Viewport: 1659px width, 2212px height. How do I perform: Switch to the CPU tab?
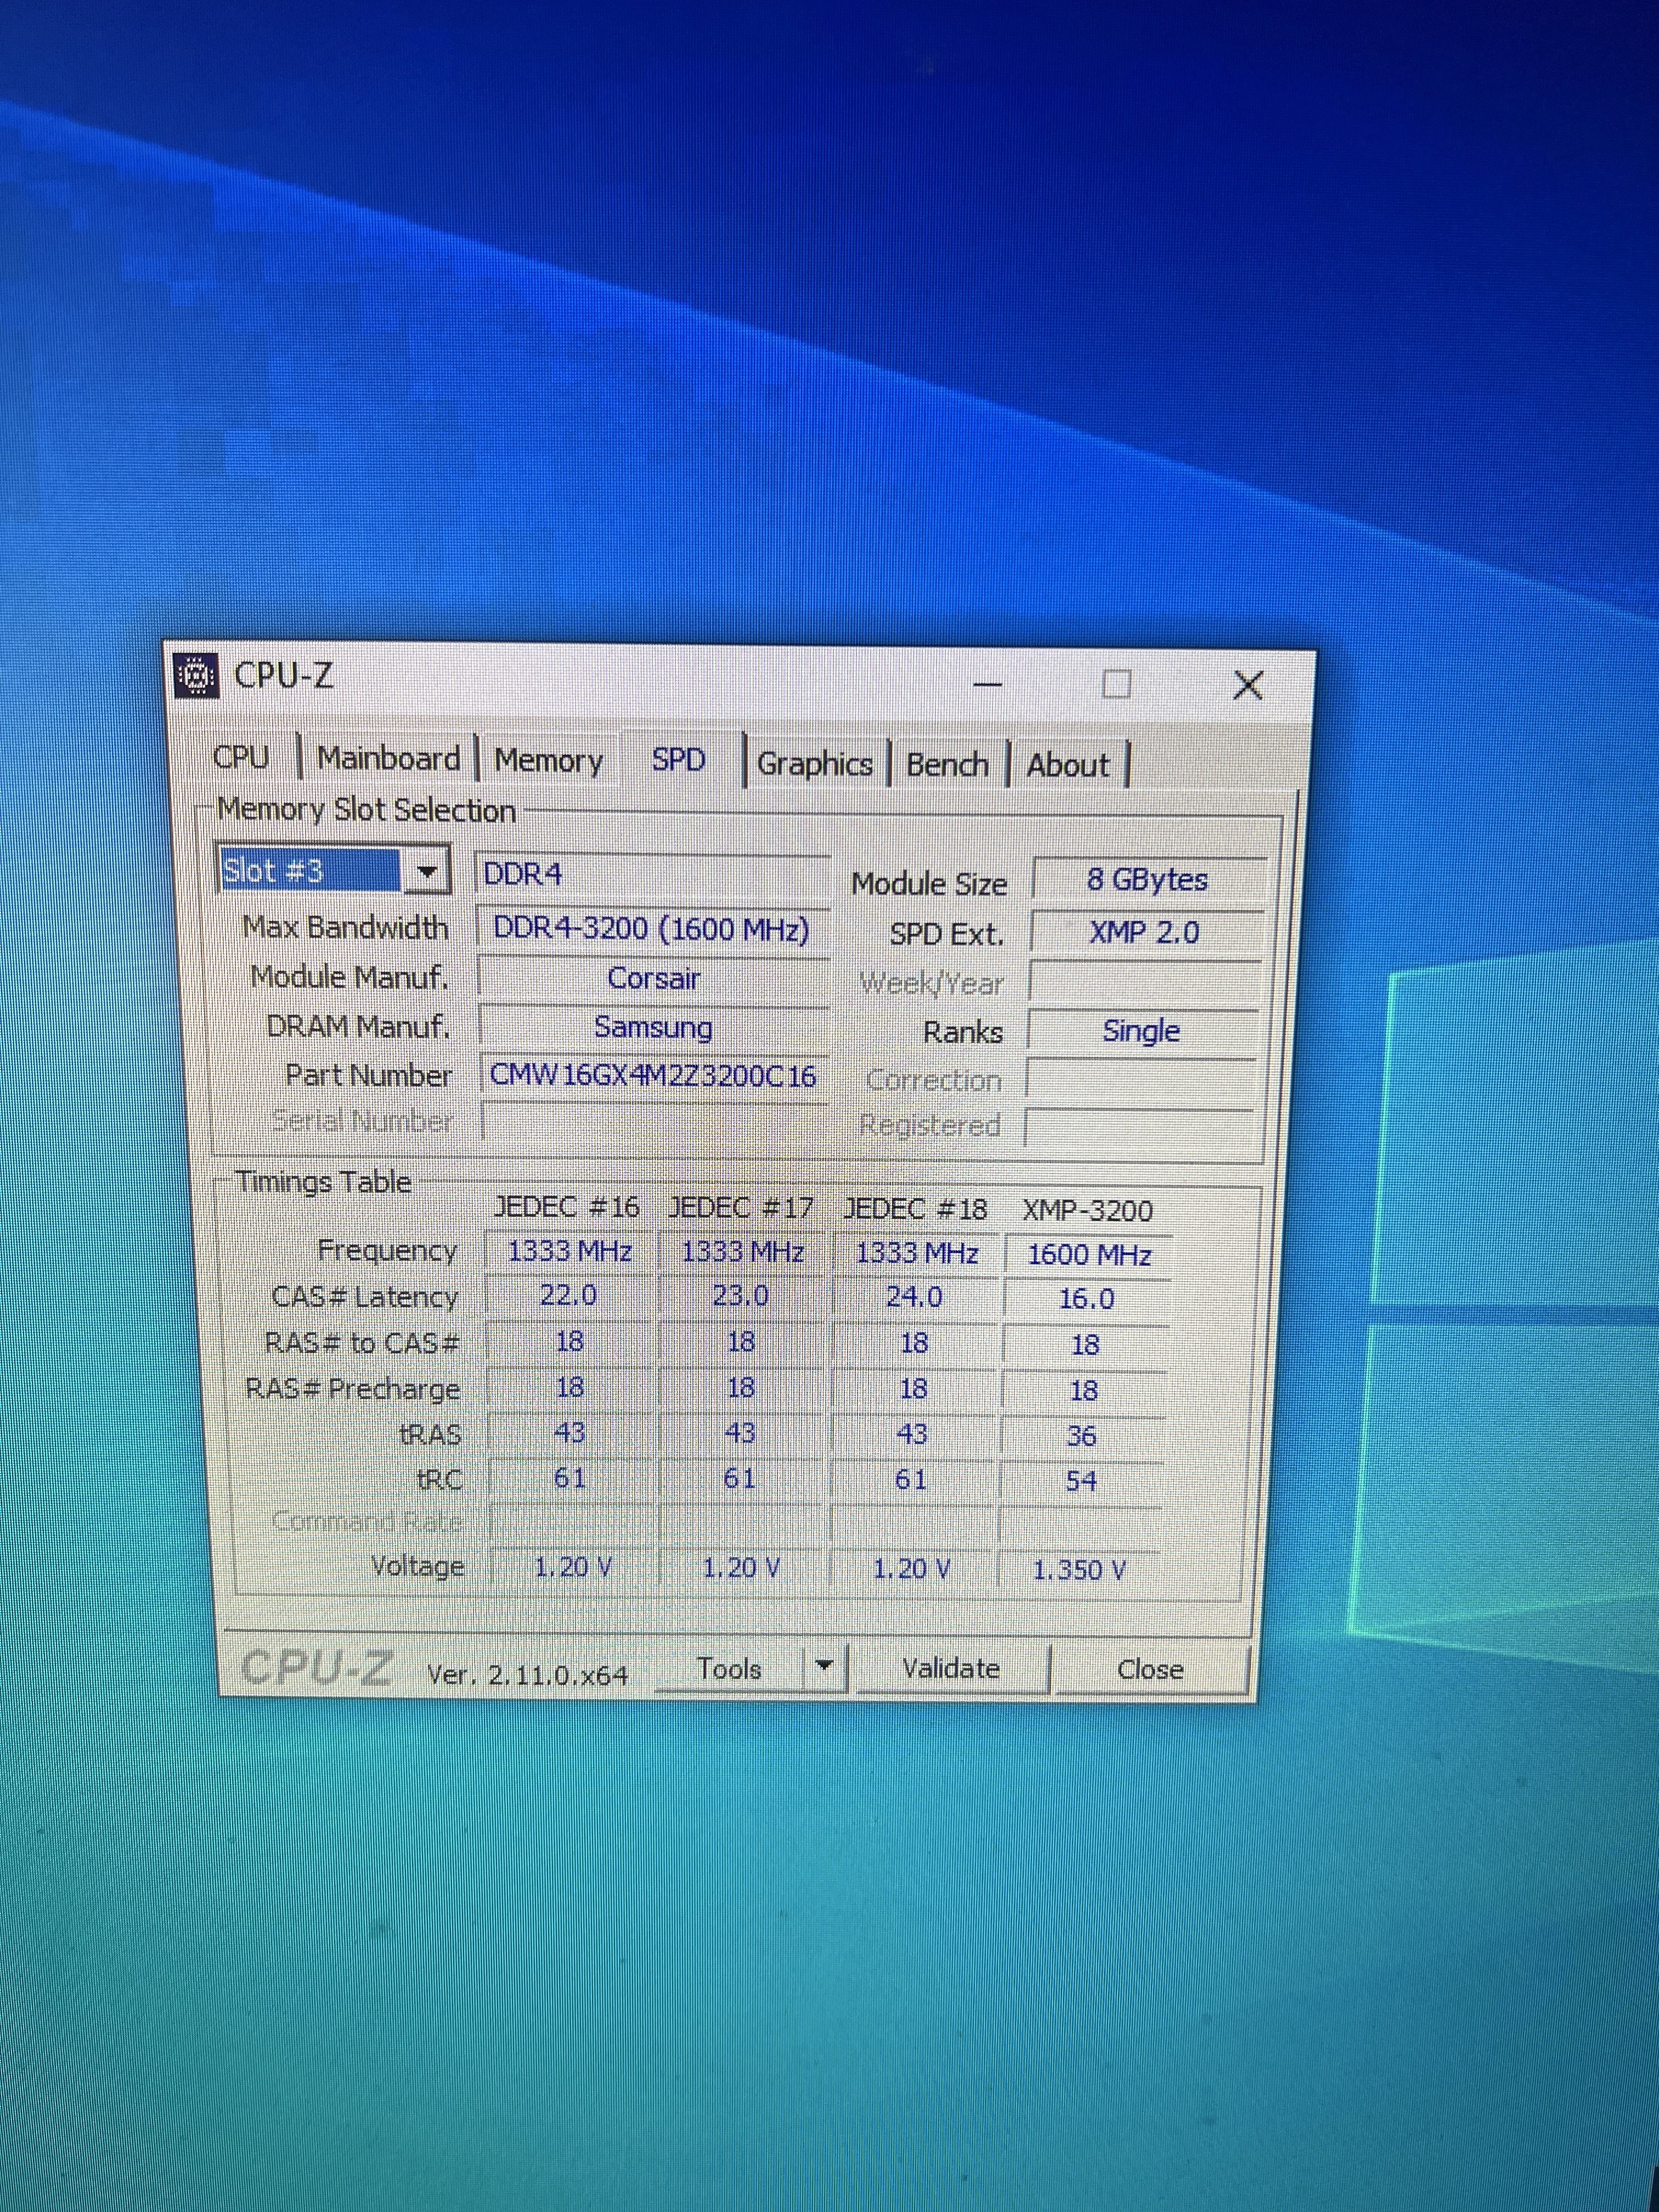tap(241, 757)
